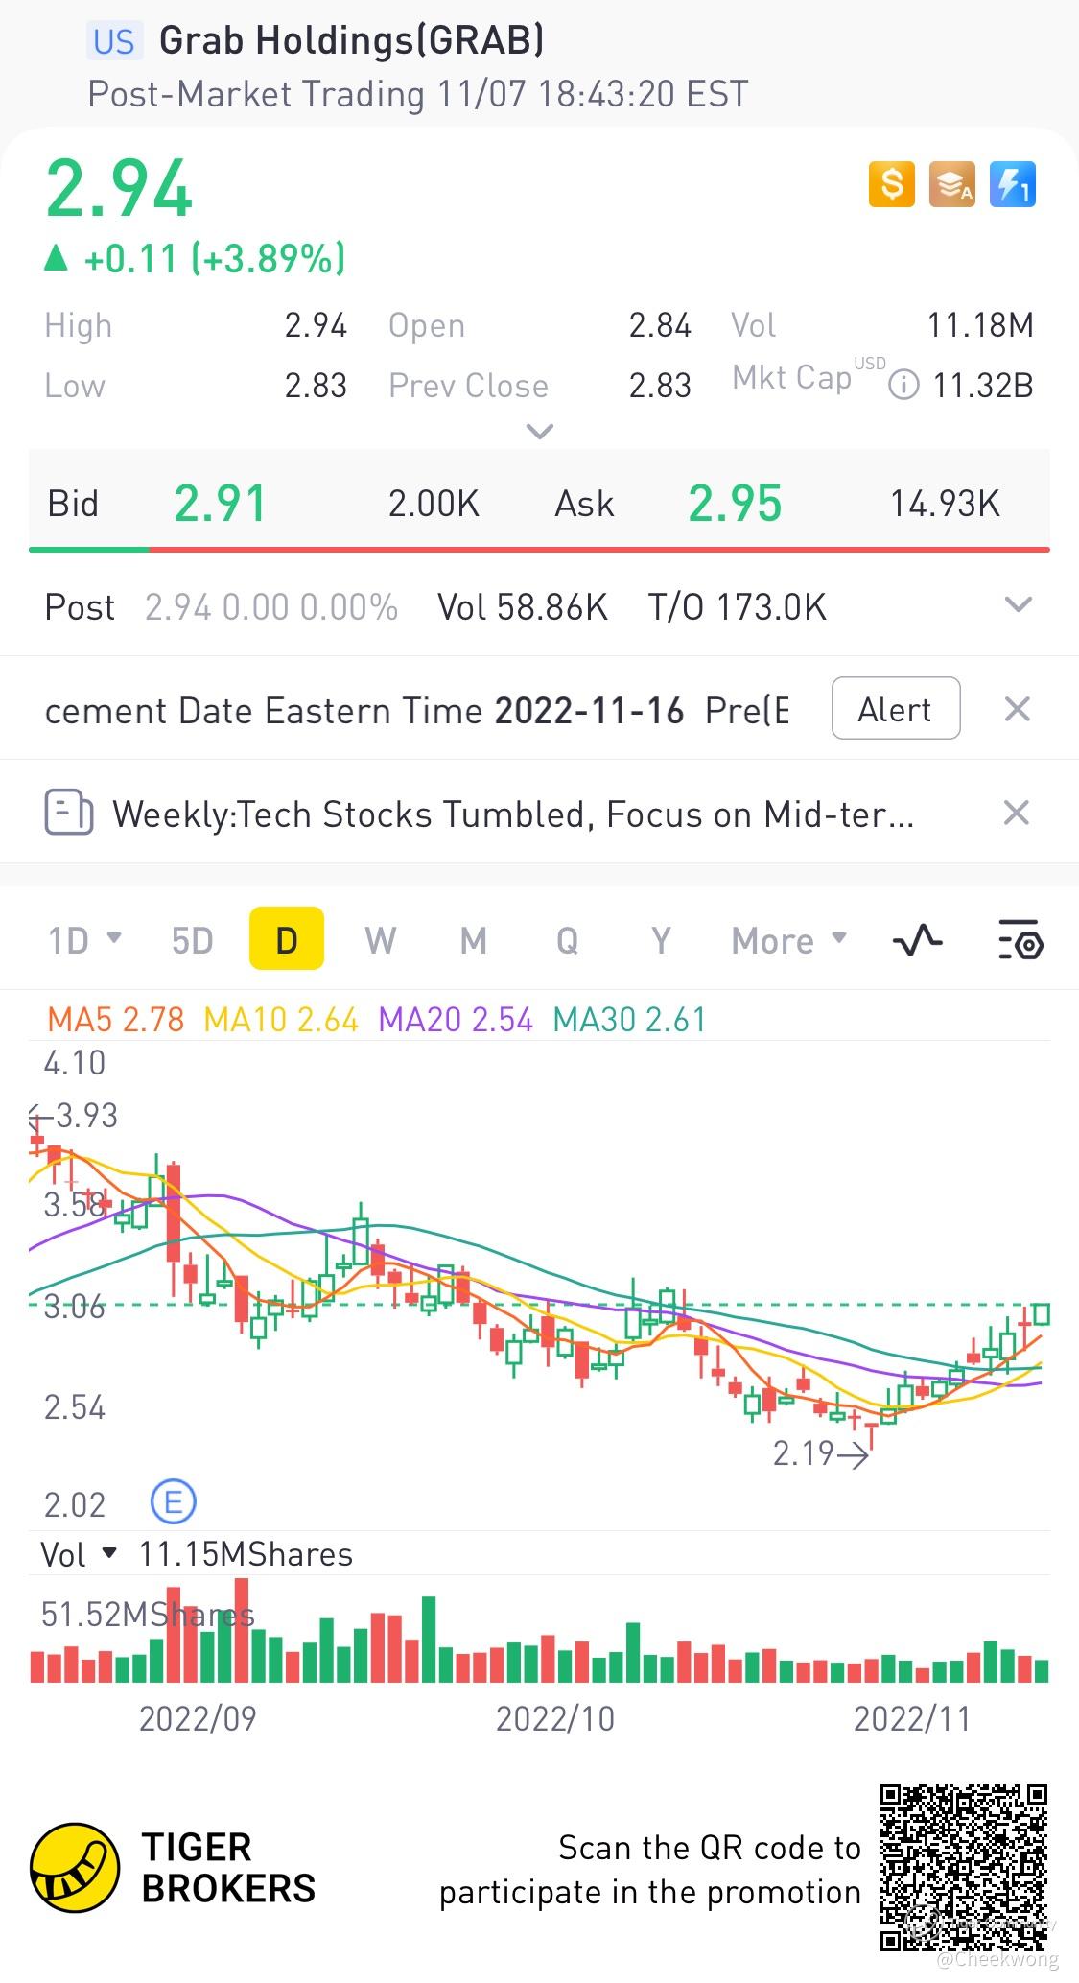Dismiss the earnings date announcement banner

(1017, 709)
